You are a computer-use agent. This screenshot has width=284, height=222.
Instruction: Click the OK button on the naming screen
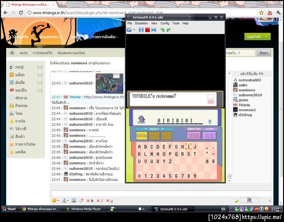click(x=209, y=136)
